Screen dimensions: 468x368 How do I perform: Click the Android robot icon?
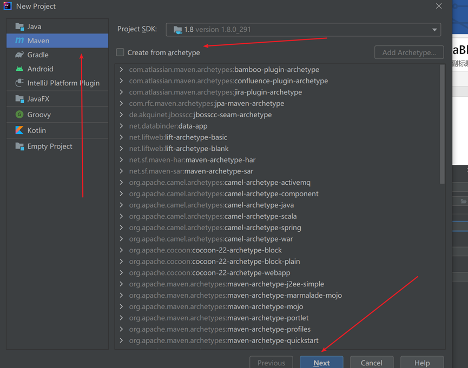(x=19, y=69)
